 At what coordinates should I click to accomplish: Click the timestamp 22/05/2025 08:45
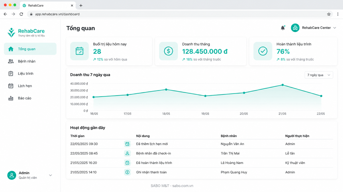click(84, 153)
